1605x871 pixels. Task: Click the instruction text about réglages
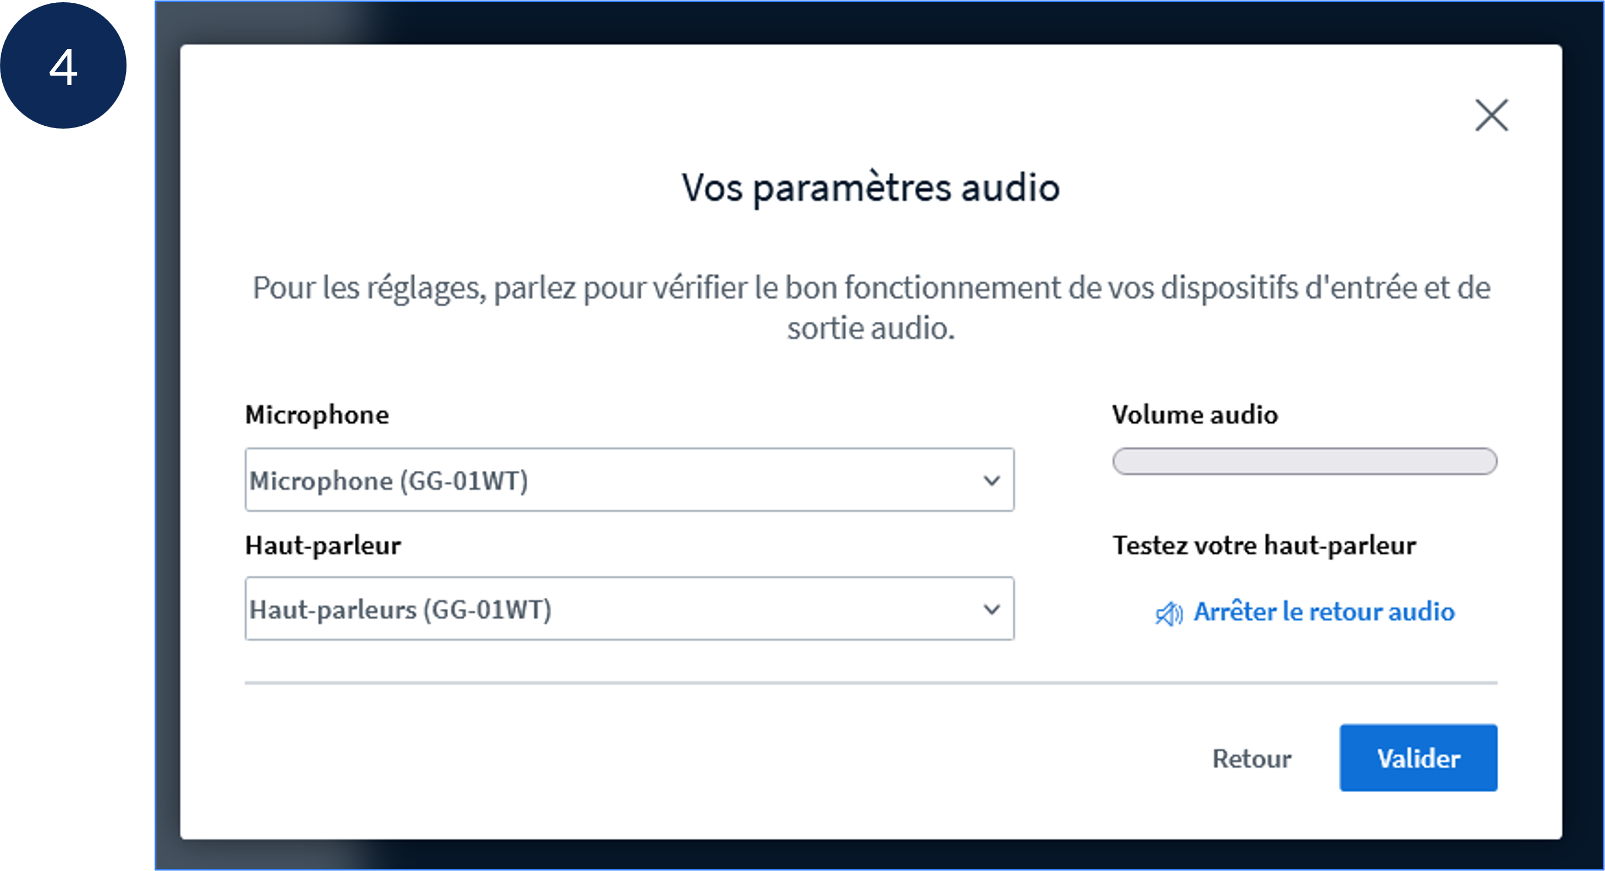[x=870, y=288]
